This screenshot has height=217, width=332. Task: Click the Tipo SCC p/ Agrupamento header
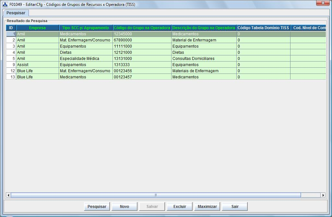pos(86,28)
